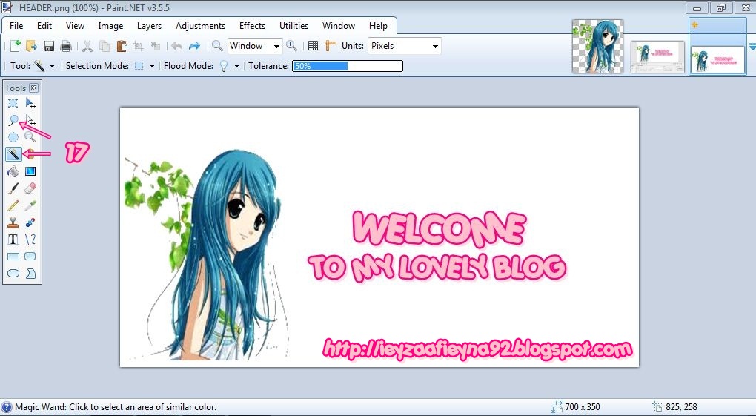
Task: Select the Color Picker eyedropper tool
Action: [x=30, y=205]
